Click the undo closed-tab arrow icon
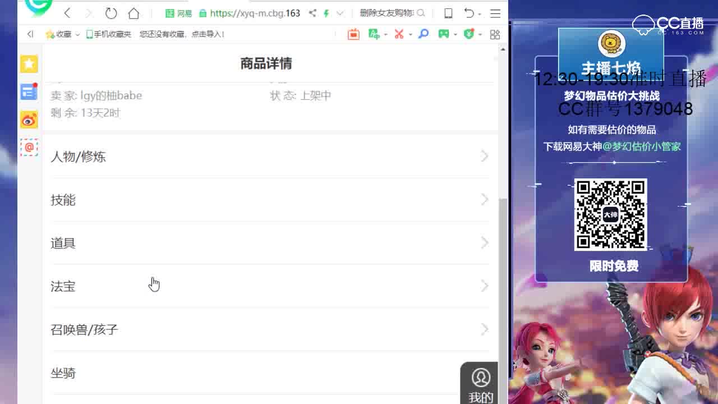Screen dimensions: 718x404 (470, 13)
